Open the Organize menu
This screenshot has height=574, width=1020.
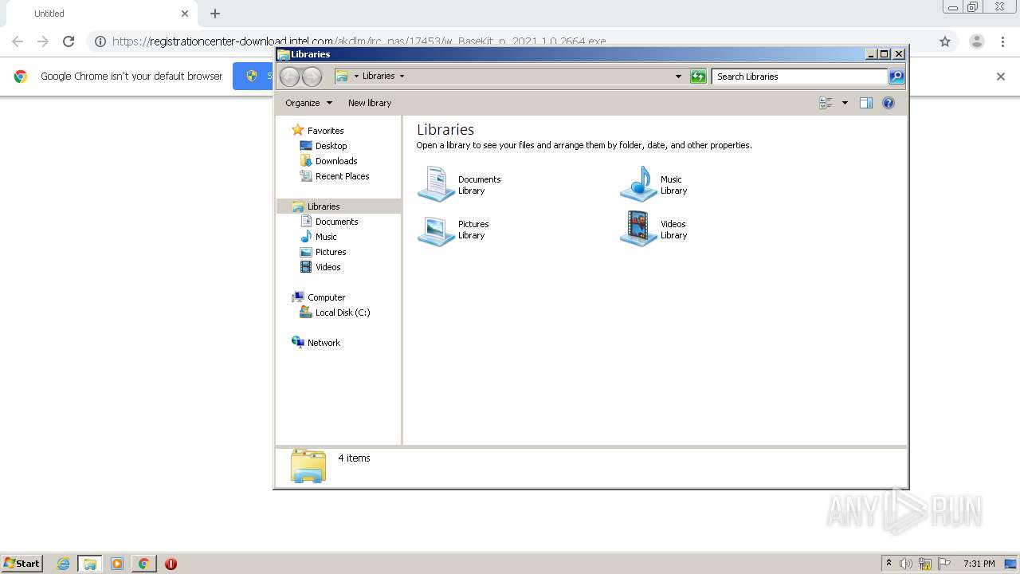309,103
